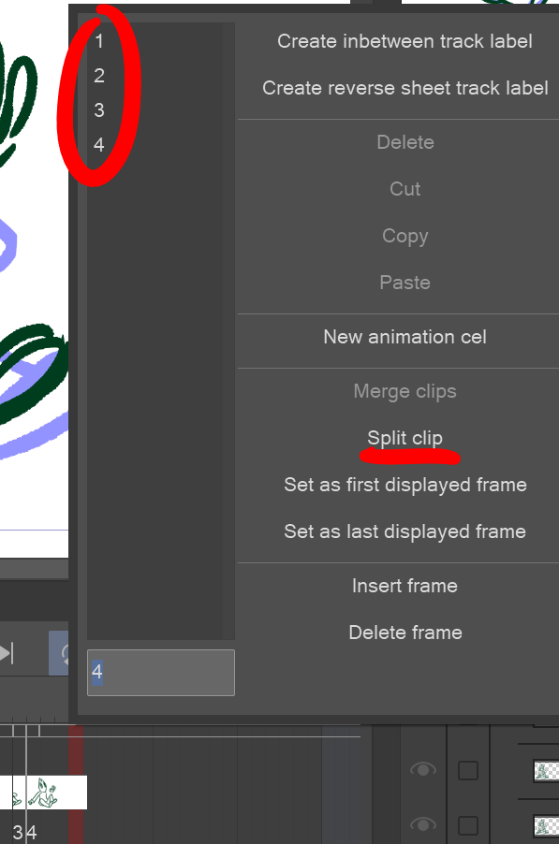Click the top layer cel thumbnail
Image resolution: width=559 pixels, height=844 pixels.
click(x=544, y=769)
